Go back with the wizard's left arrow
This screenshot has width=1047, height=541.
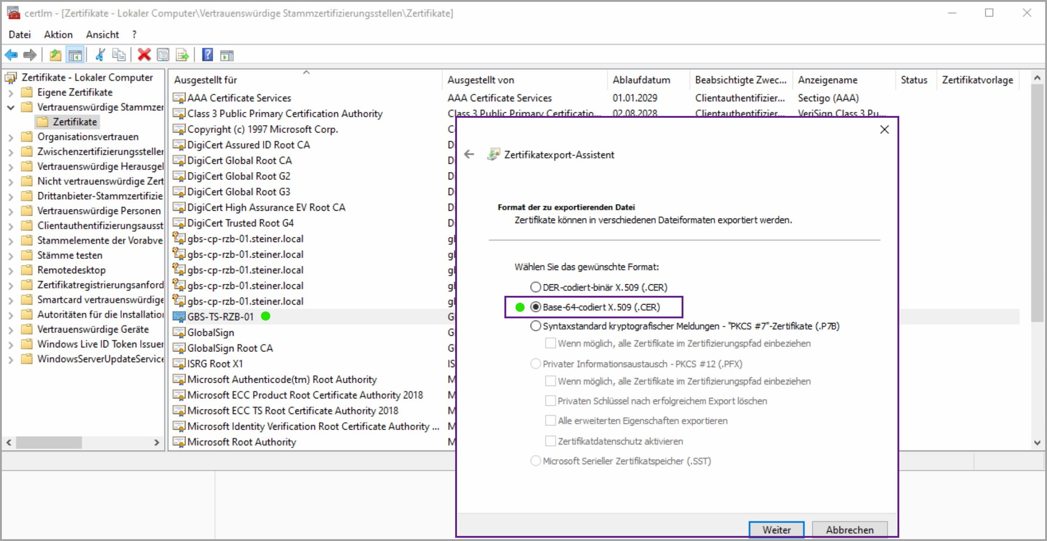click(469, 155)
